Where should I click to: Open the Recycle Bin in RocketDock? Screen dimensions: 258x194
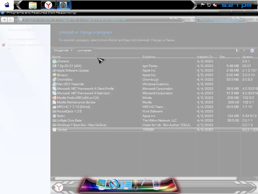tap(156, 184)
